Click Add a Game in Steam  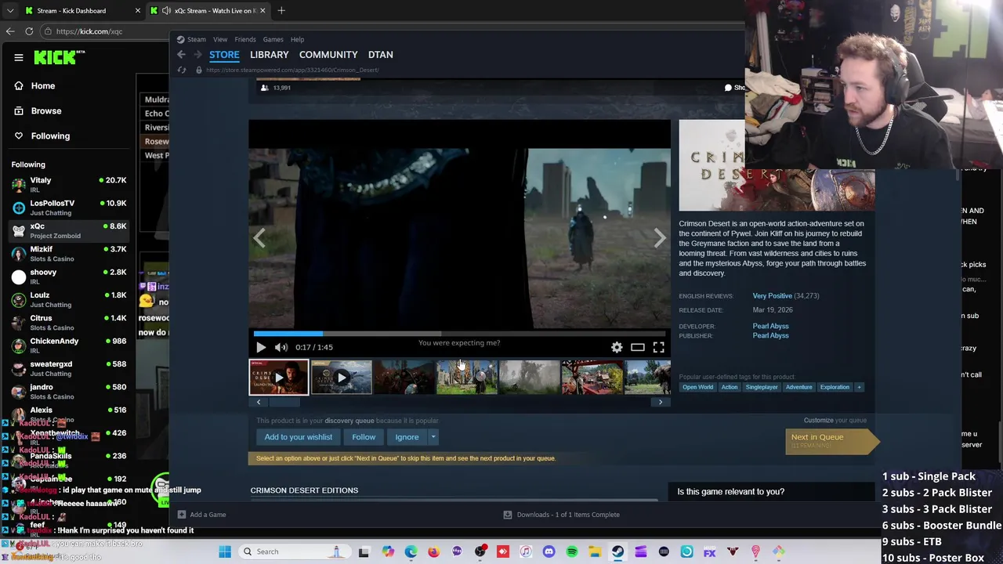pos(201,515)
